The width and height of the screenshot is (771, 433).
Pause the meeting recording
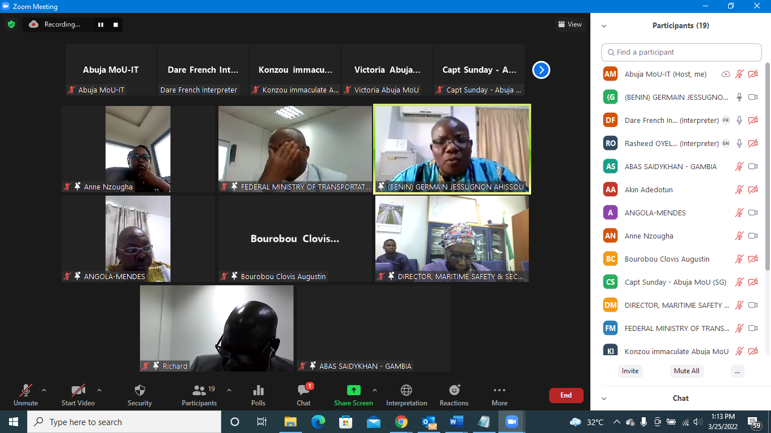click(x=101, y=25)
